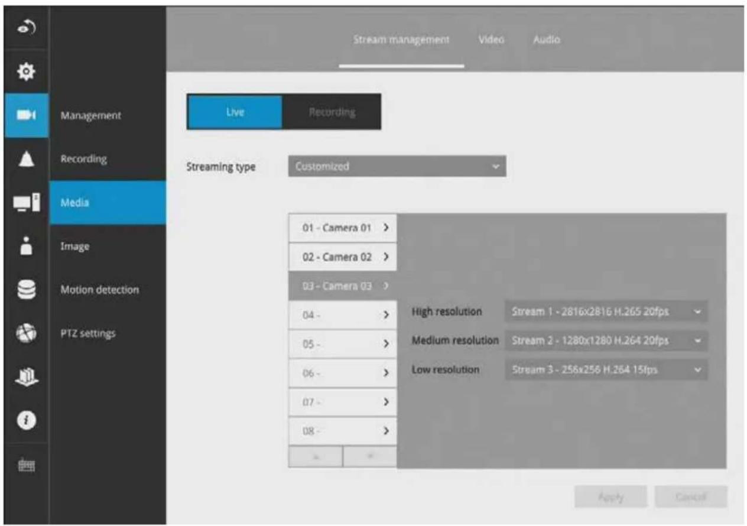Switch to the Stream management tab
Viewport: 747px width, 526px height.
[x=401, y=40]
